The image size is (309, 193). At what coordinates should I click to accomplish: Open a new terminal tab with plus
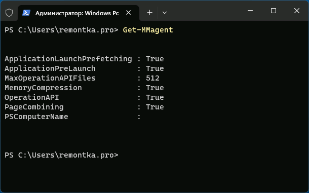click(x=150, y=13)
